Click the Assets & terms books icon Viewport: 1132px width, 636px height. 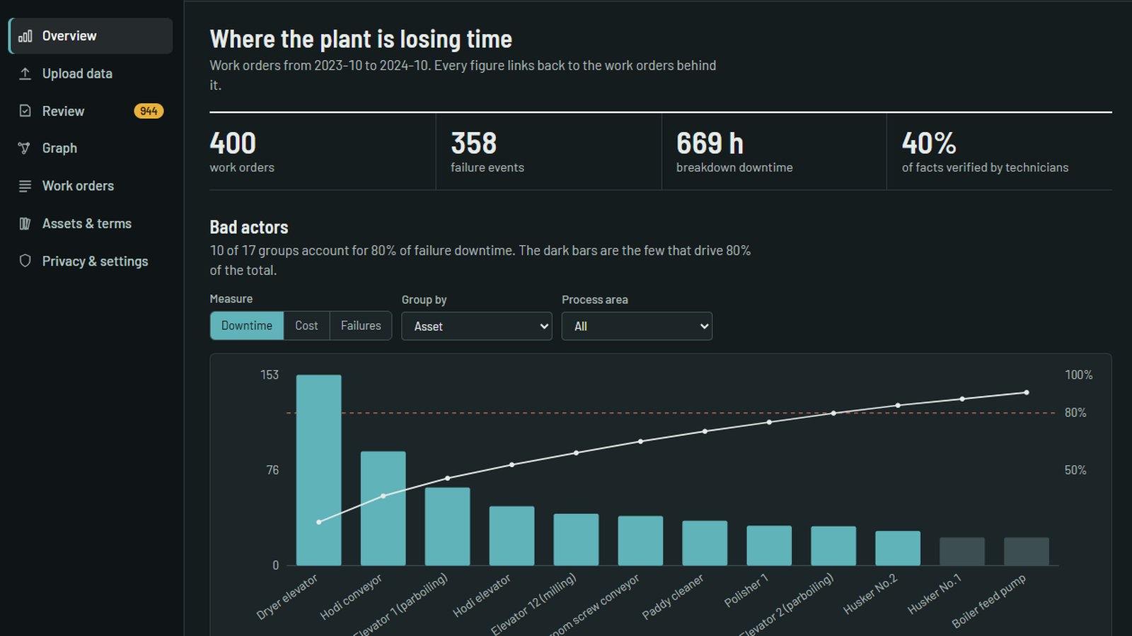(25, 223)
